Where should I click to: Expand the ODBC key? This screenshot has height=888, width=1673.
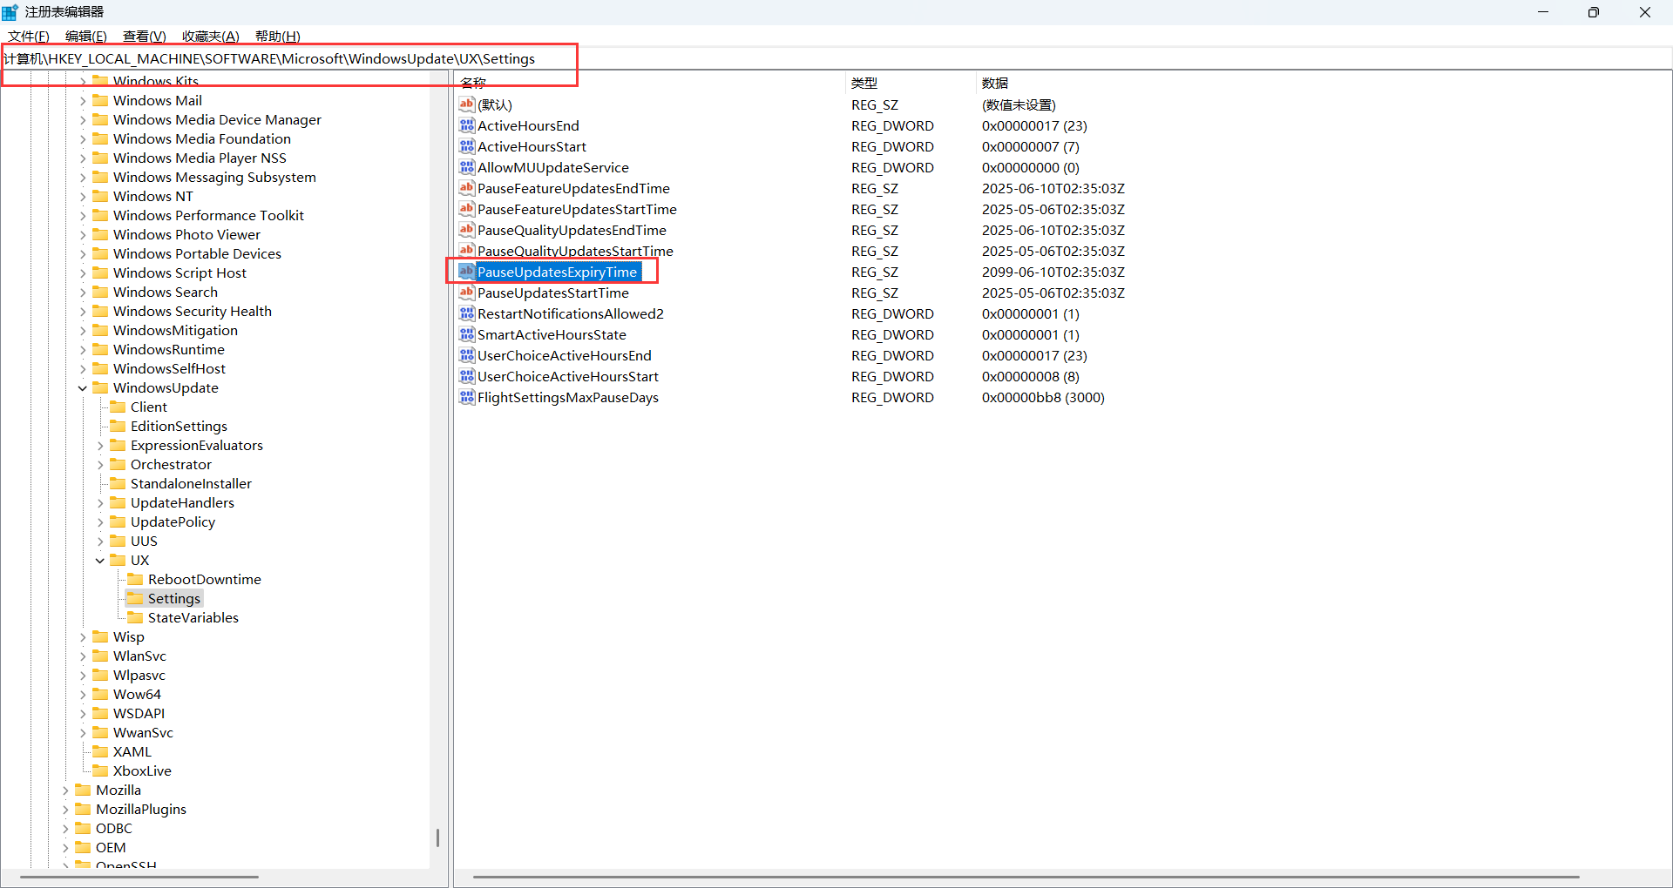point(65,829)
